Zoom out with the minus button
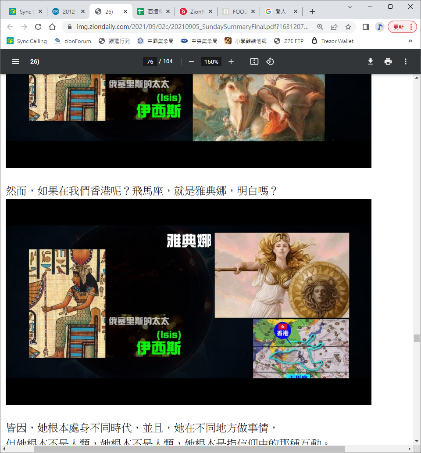Screen dimensions: 421x453 tap(192, 61)
